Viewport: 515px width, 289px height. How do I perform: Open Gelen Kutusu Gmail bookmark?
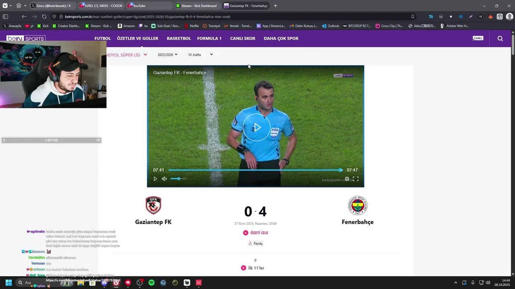pyautogui.click(x=303, y=26)
